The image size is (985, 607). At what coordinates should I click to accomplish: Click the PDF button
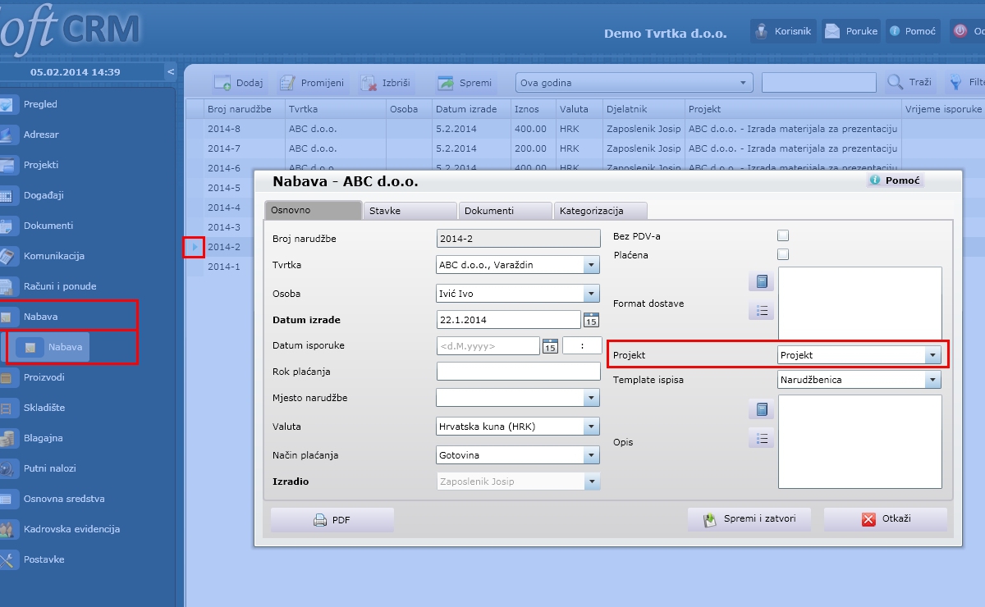point(332,520)
